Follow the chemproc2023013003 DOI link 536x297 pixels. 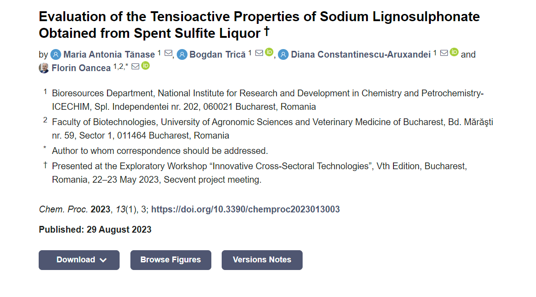point(246,209)
